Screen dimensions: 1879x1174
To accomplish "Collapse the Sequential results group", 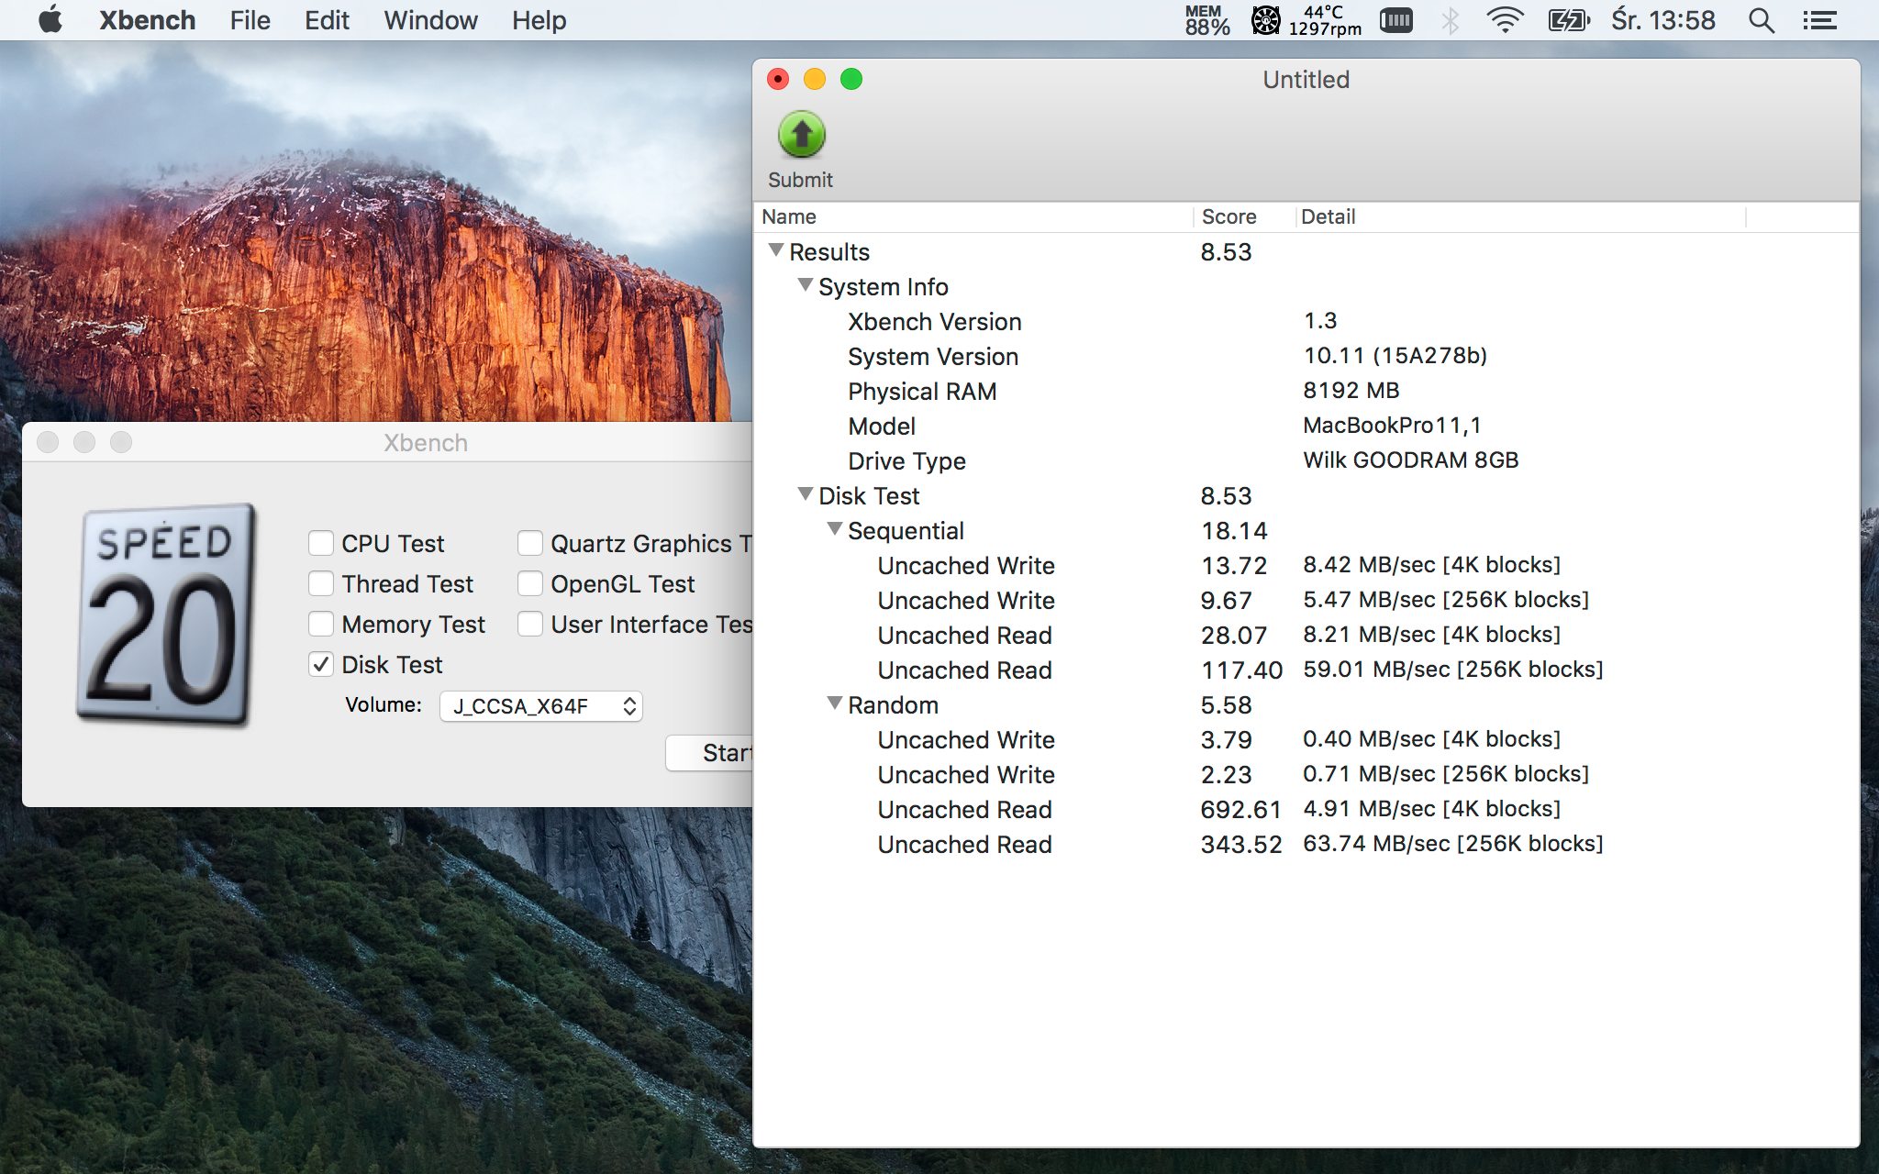I will tap(835, 529).
